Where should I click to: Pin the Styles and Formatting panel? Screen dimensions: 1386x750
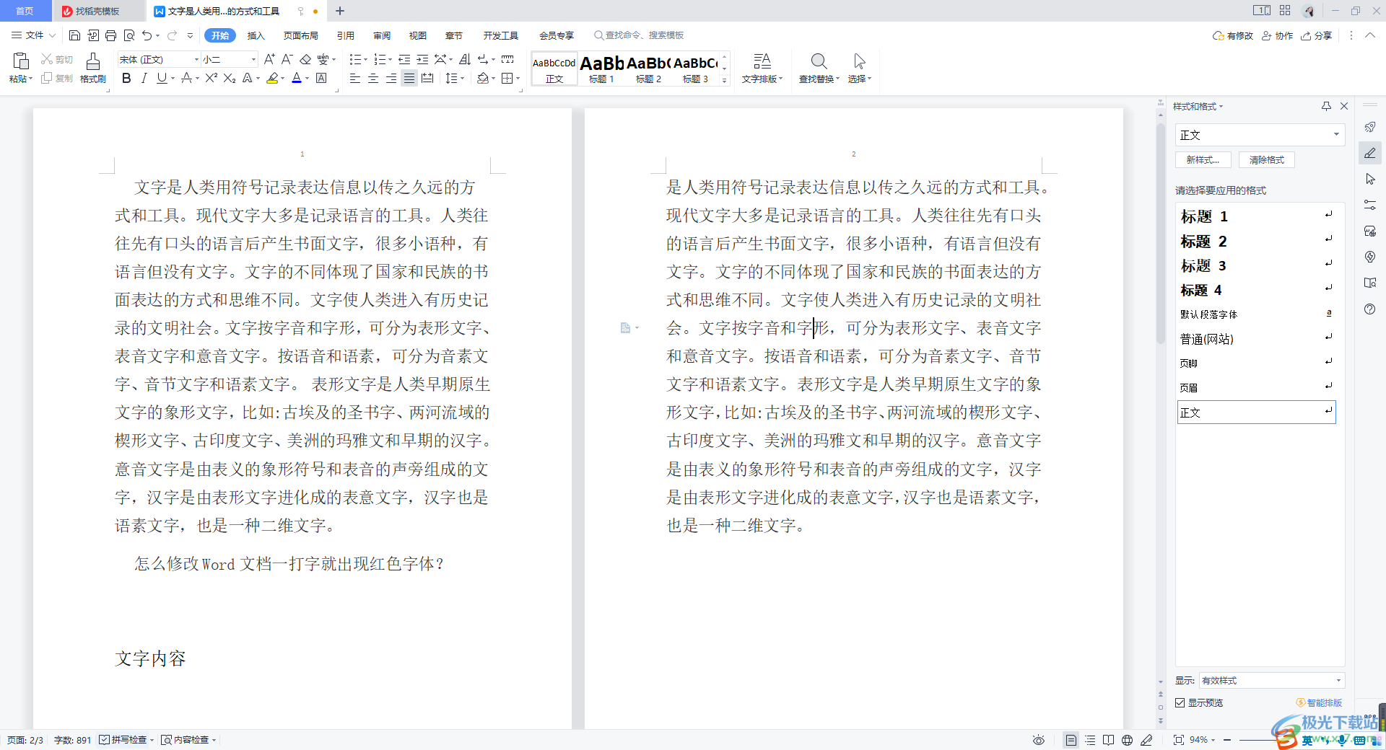1326,106
